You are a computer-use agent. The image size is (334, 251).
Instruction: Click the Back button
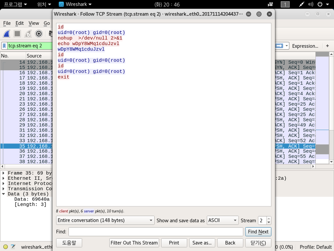click(230, 243)
